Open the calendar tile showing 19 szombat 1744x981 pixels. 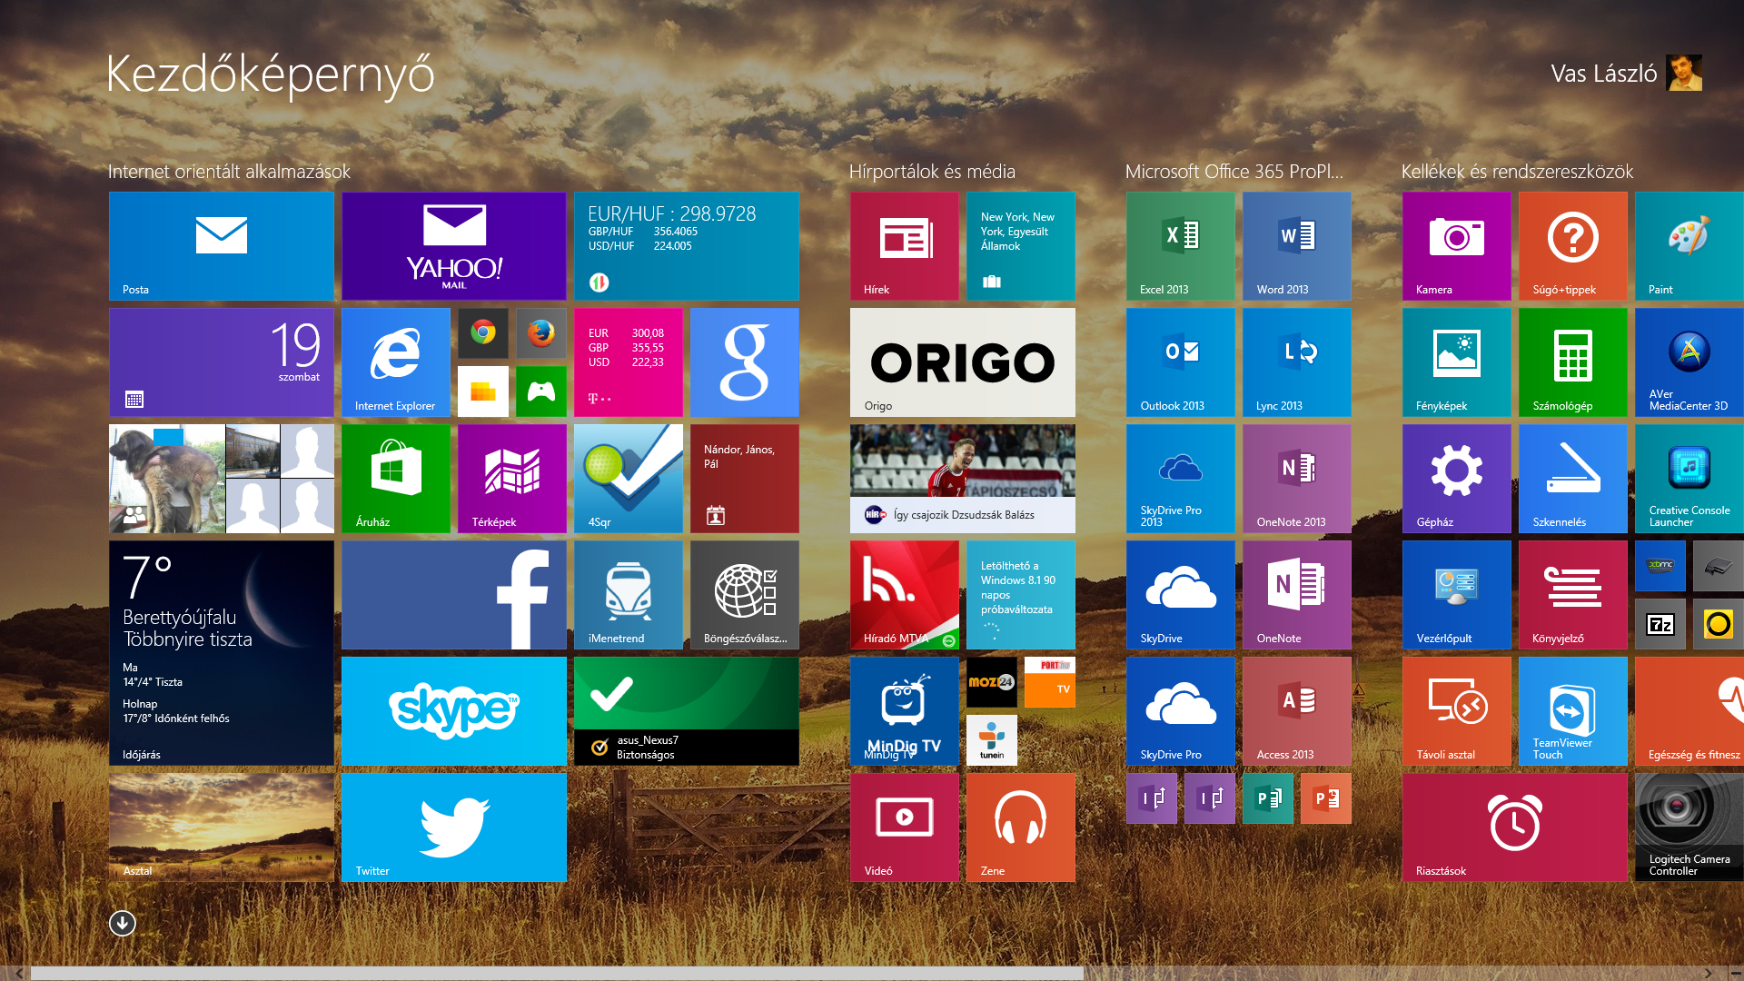tap(221, 362)
